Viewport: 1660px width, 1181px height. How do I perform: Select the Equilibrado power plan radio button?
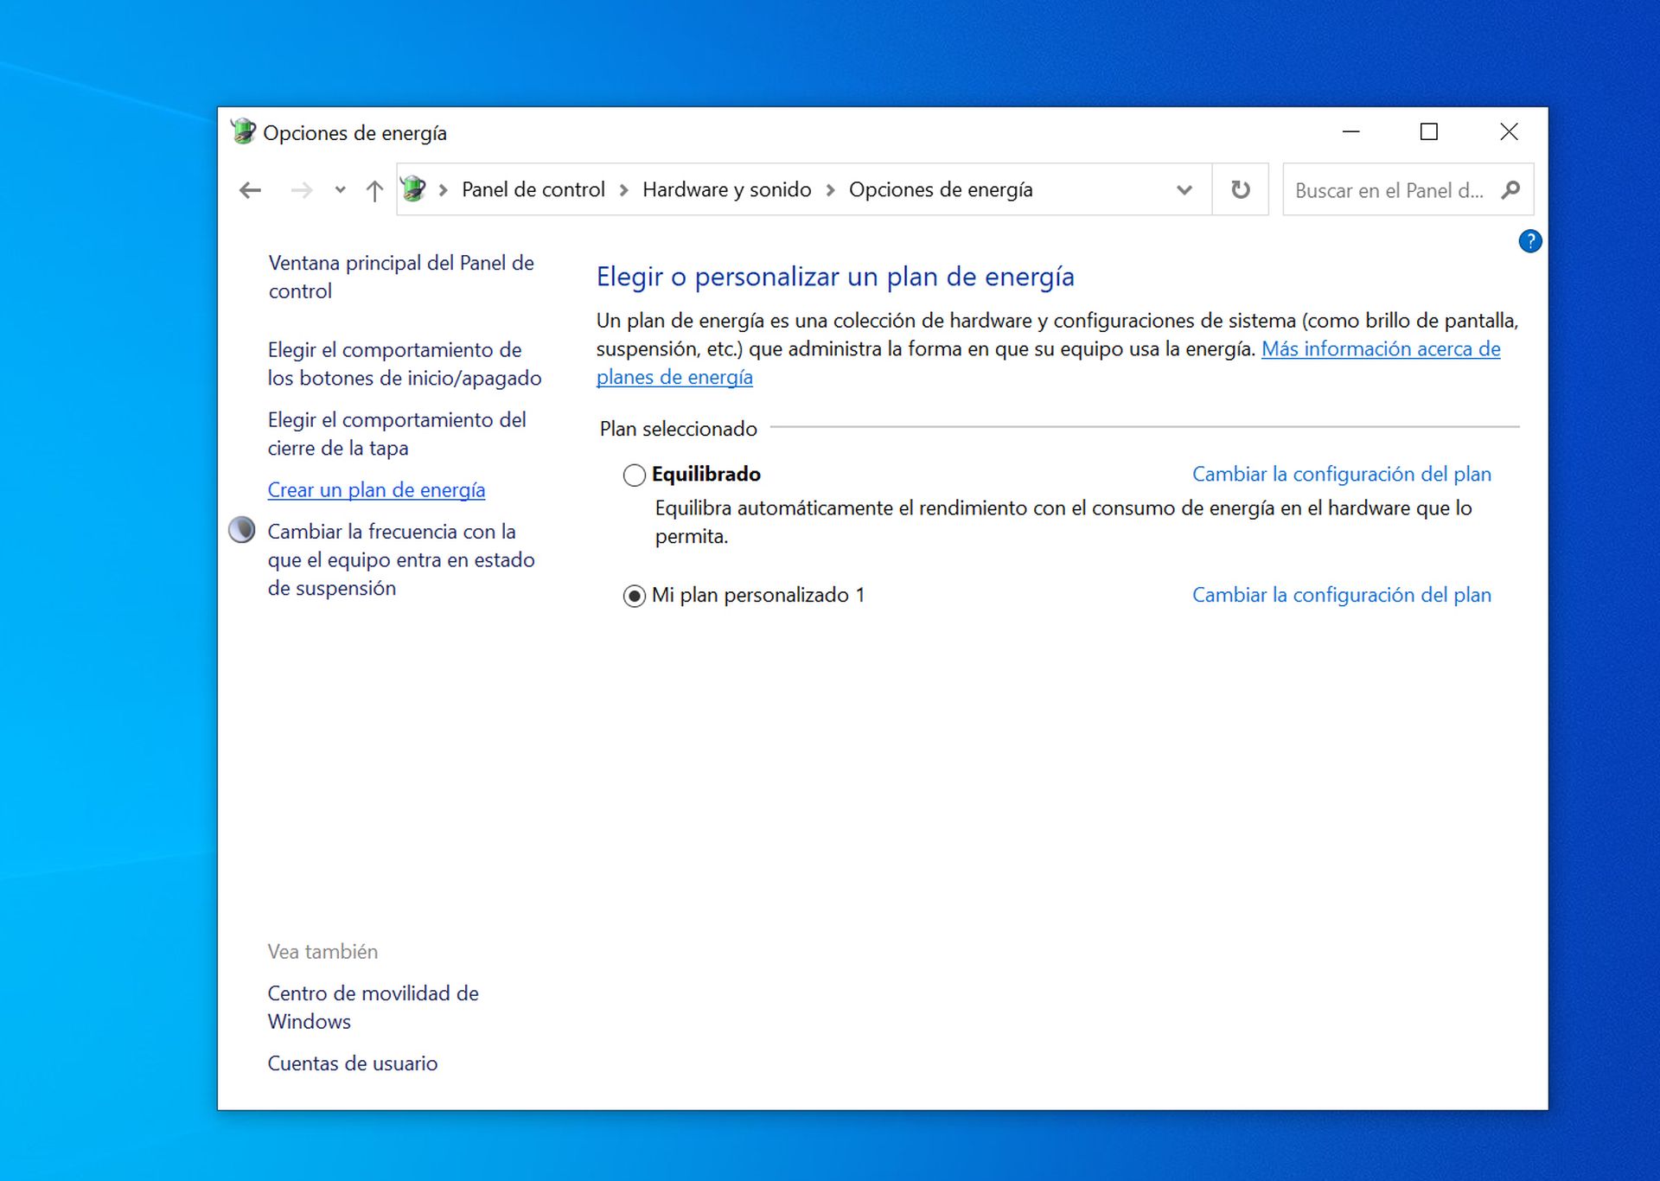(634, 475)
